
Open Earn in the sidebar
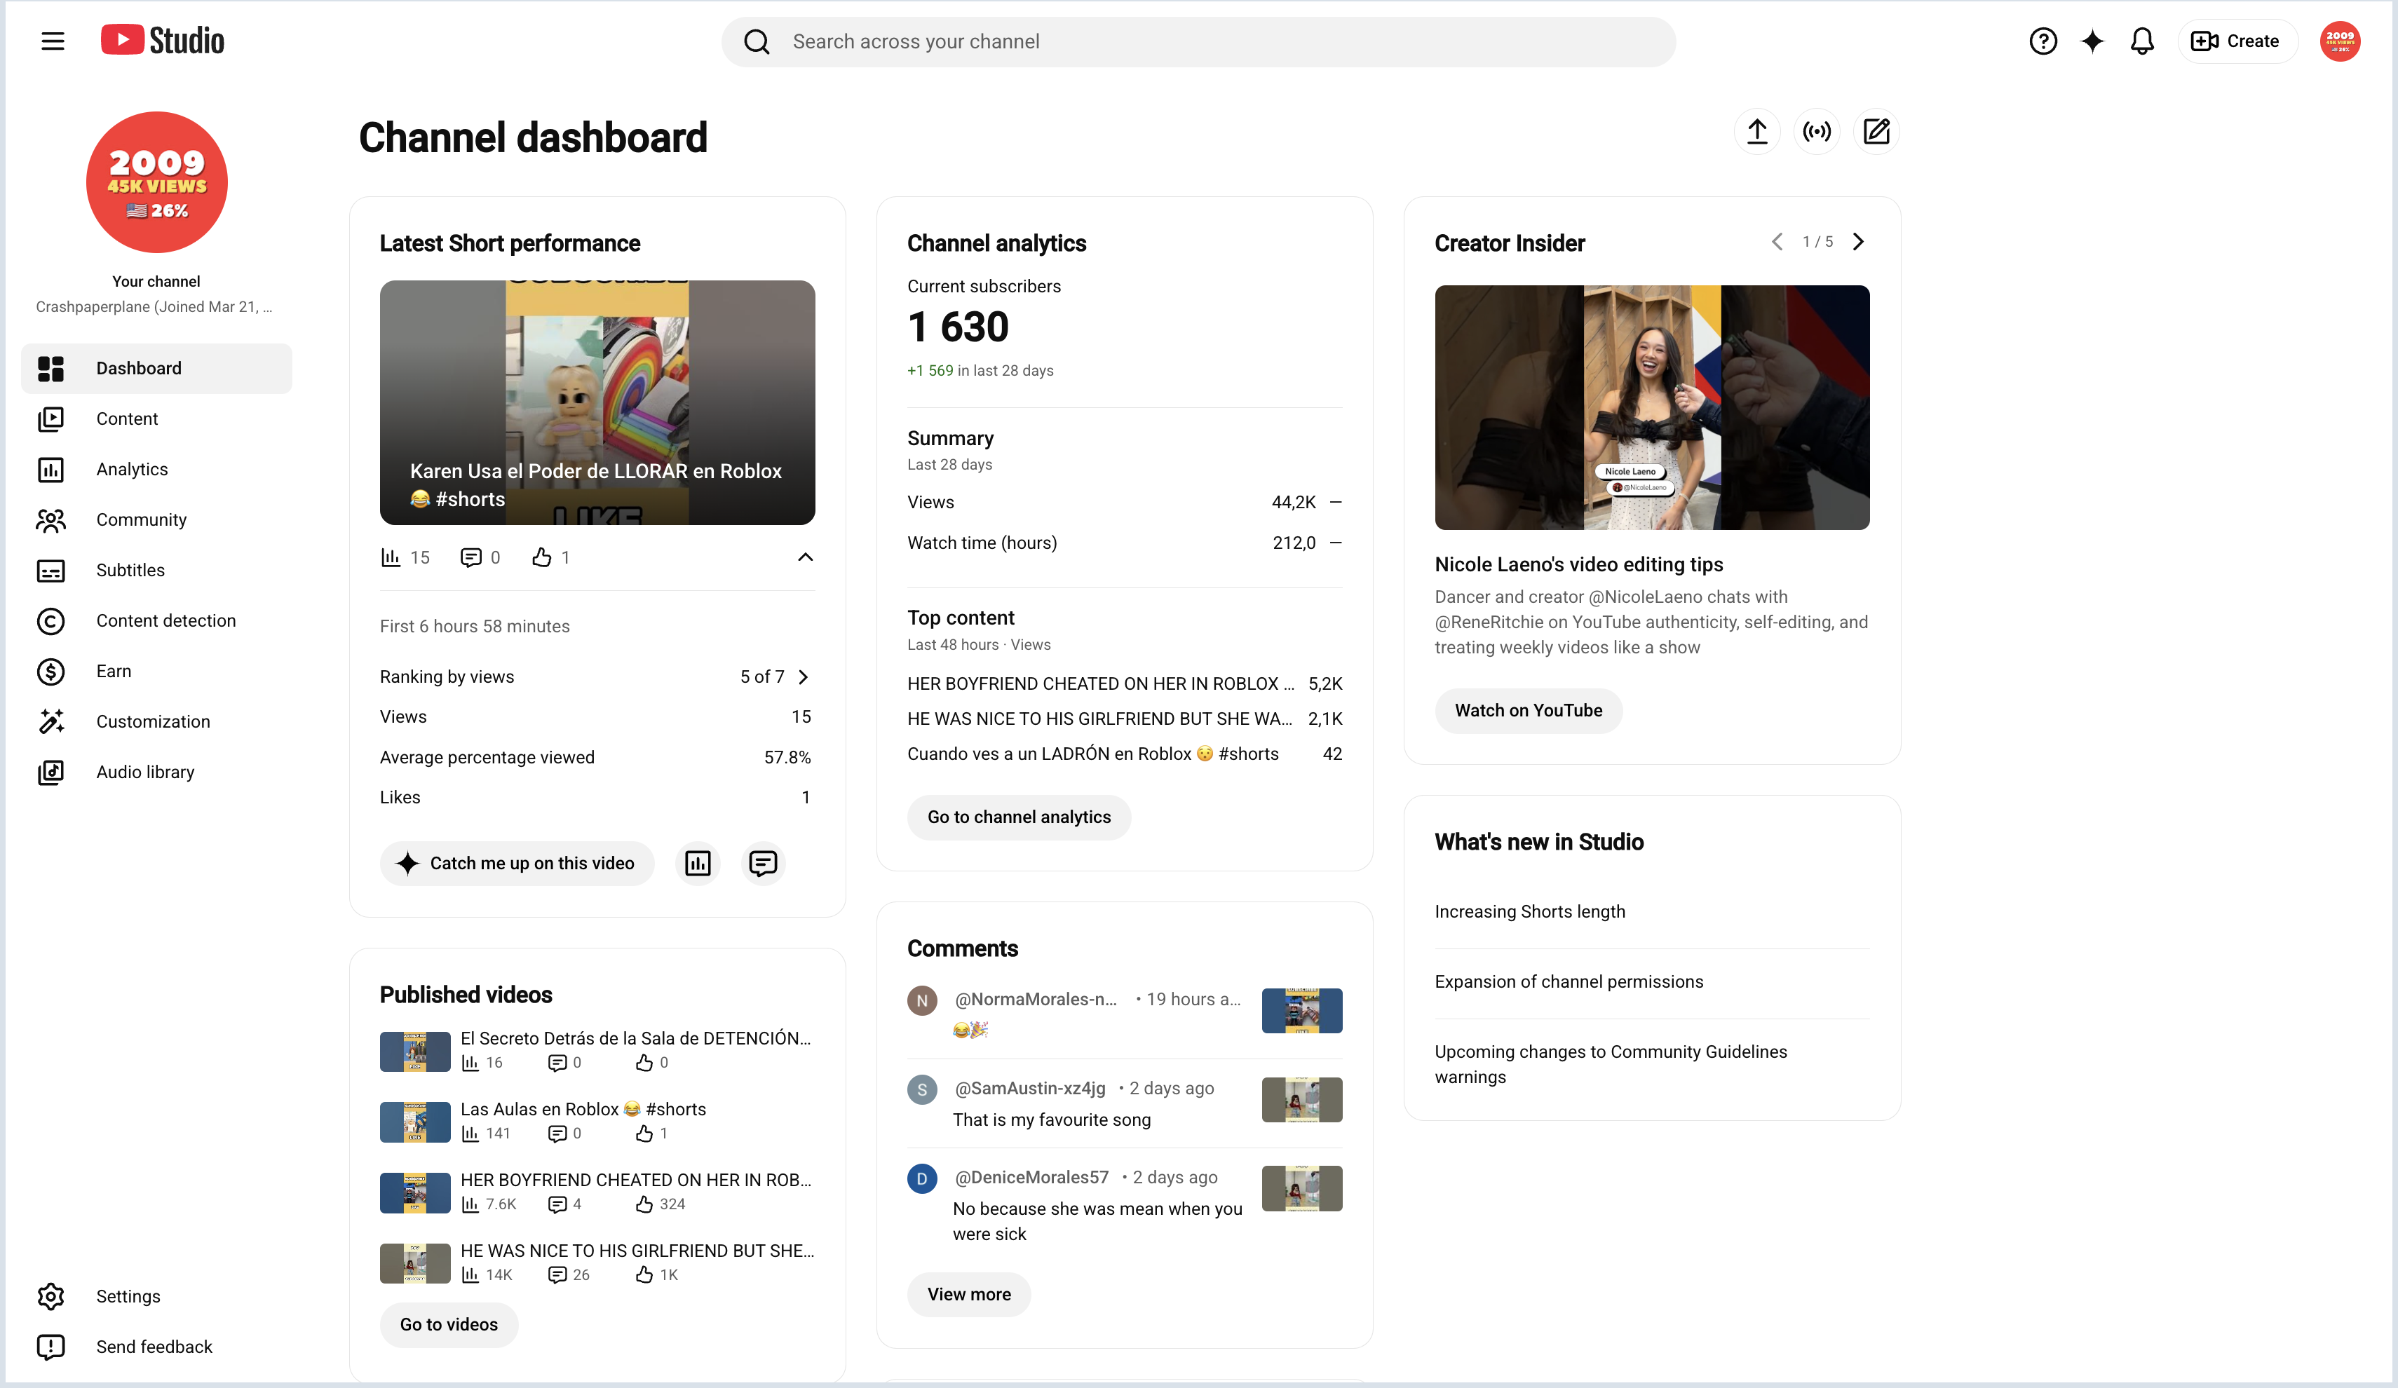coord(157,671)
